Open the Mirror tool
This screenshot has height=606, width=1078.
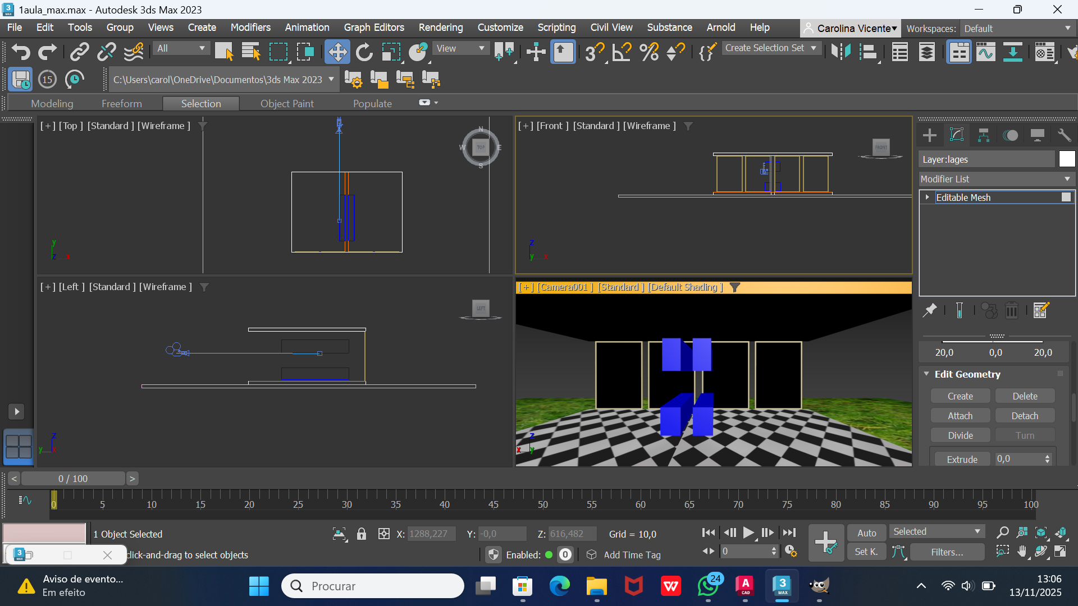pos(841,52)
